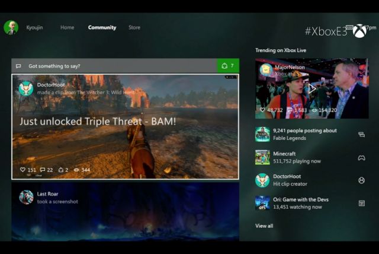This screenshot has height=254, width=379.
Task: Open the Fable Legends game tile icon
Action: point(262,134)
